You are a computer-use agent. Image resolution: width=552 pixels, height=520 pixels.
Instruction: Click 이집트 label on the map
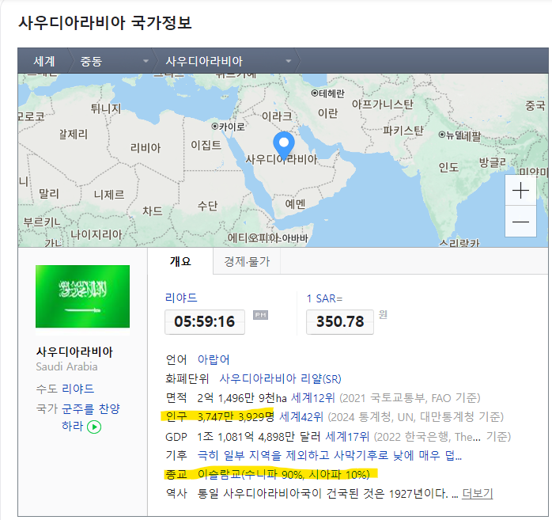(x=206, y=145)
